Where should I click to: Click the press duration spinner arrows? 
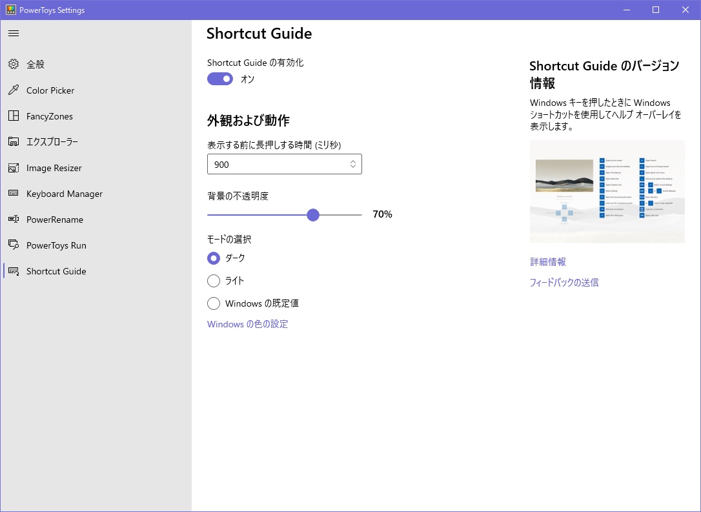[x=352, y=164]
